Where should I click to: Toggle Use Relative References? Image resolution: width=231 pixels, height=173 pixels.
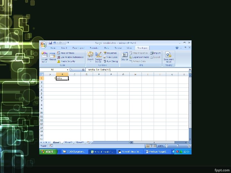point(70,57)
